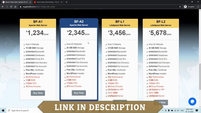Select the BF-L2 plan heading
The width and height of the screenshot is (201, 113).
[161, 22]
